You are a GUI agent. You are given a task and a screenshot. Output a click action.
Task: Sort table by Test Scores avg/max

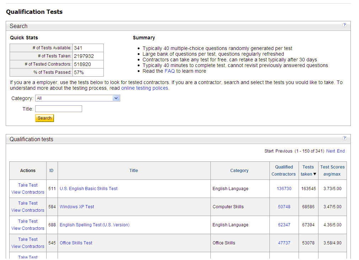click(332, 171)
